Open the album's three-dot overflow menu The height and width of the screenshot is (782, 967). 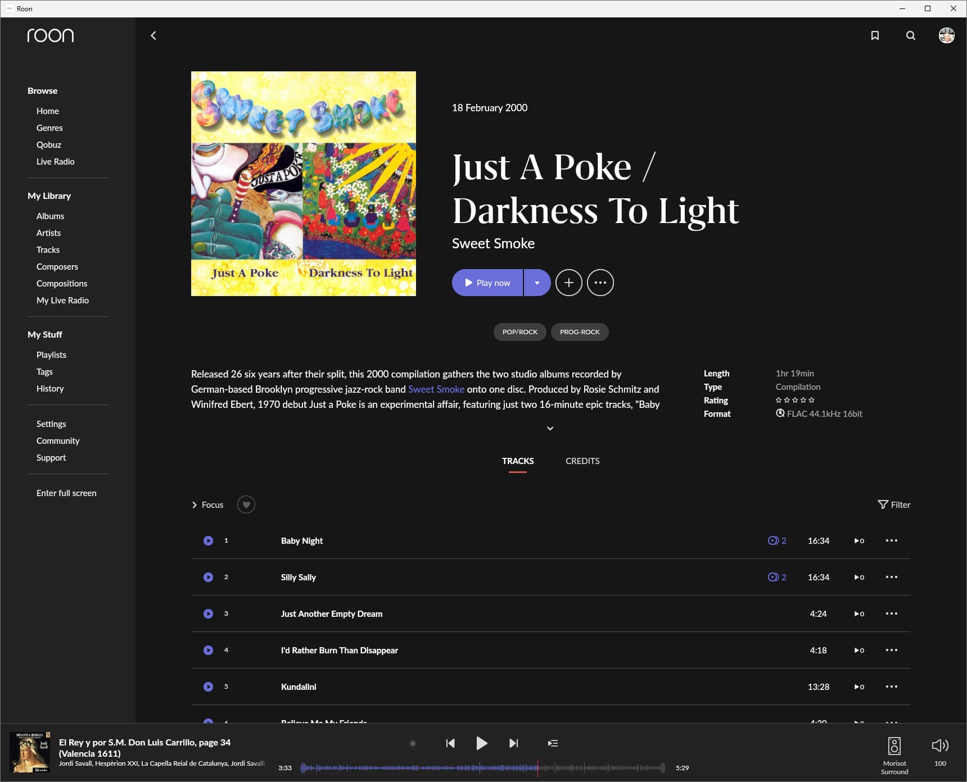pos(600,283)
